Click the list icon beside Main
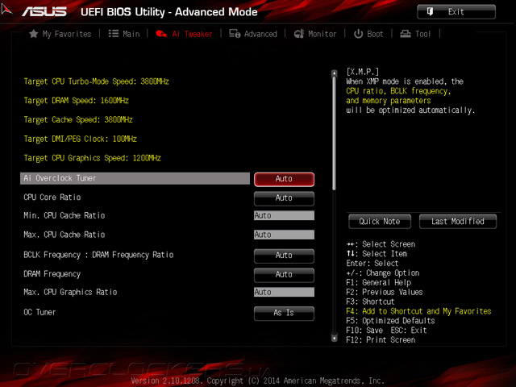The width and height of the screenshot is (516, 387). coord(114,34)
